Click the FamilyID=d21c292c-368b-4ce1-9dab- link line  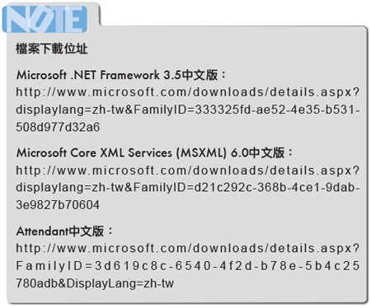point(188,188)
